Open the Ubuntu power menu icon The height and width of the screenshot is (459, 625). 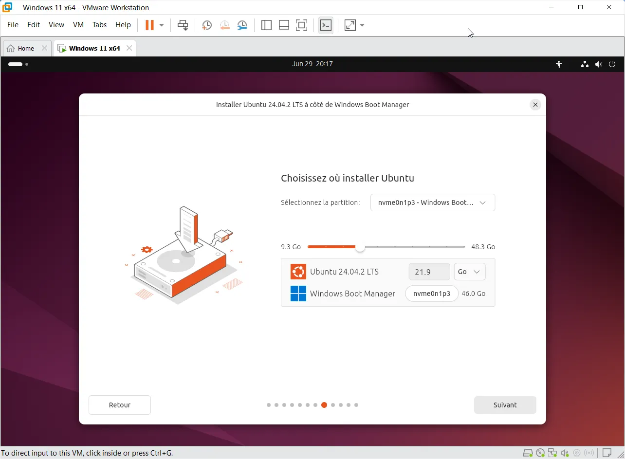click(612, 64)
